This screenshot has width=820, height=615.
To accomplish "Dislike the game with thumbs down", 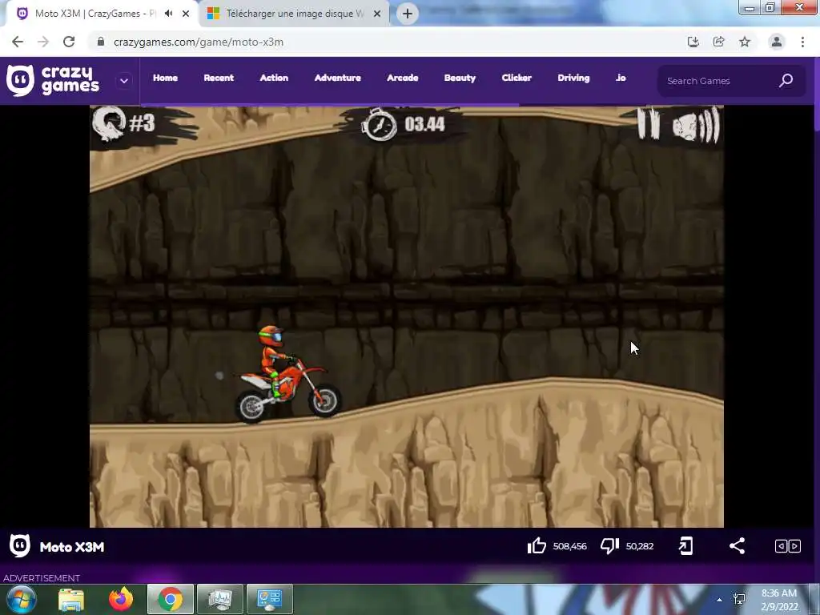I will coord(609,546).
